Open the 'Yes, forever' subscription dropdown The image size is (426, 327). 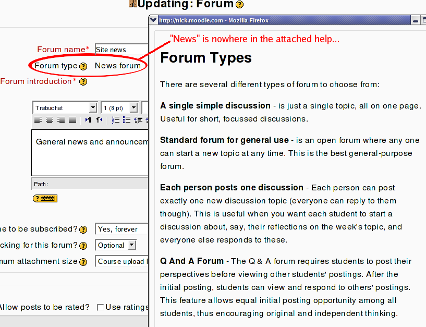121,229
